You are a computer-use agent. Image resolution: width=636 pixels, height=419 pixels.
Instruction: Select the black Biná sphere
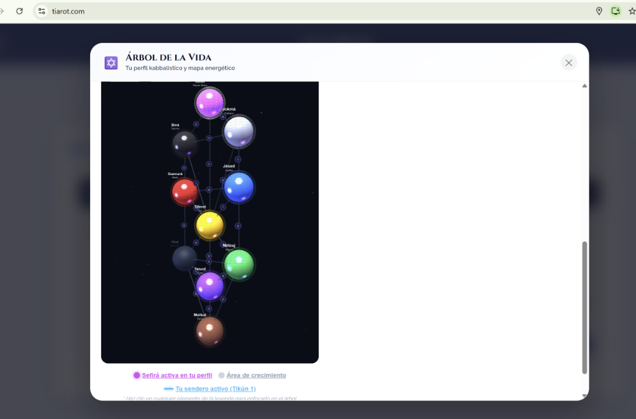pos(184,143)
